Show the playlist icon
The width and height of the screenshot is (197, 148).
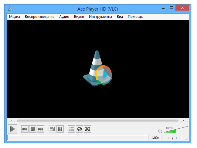pos(72,129)
